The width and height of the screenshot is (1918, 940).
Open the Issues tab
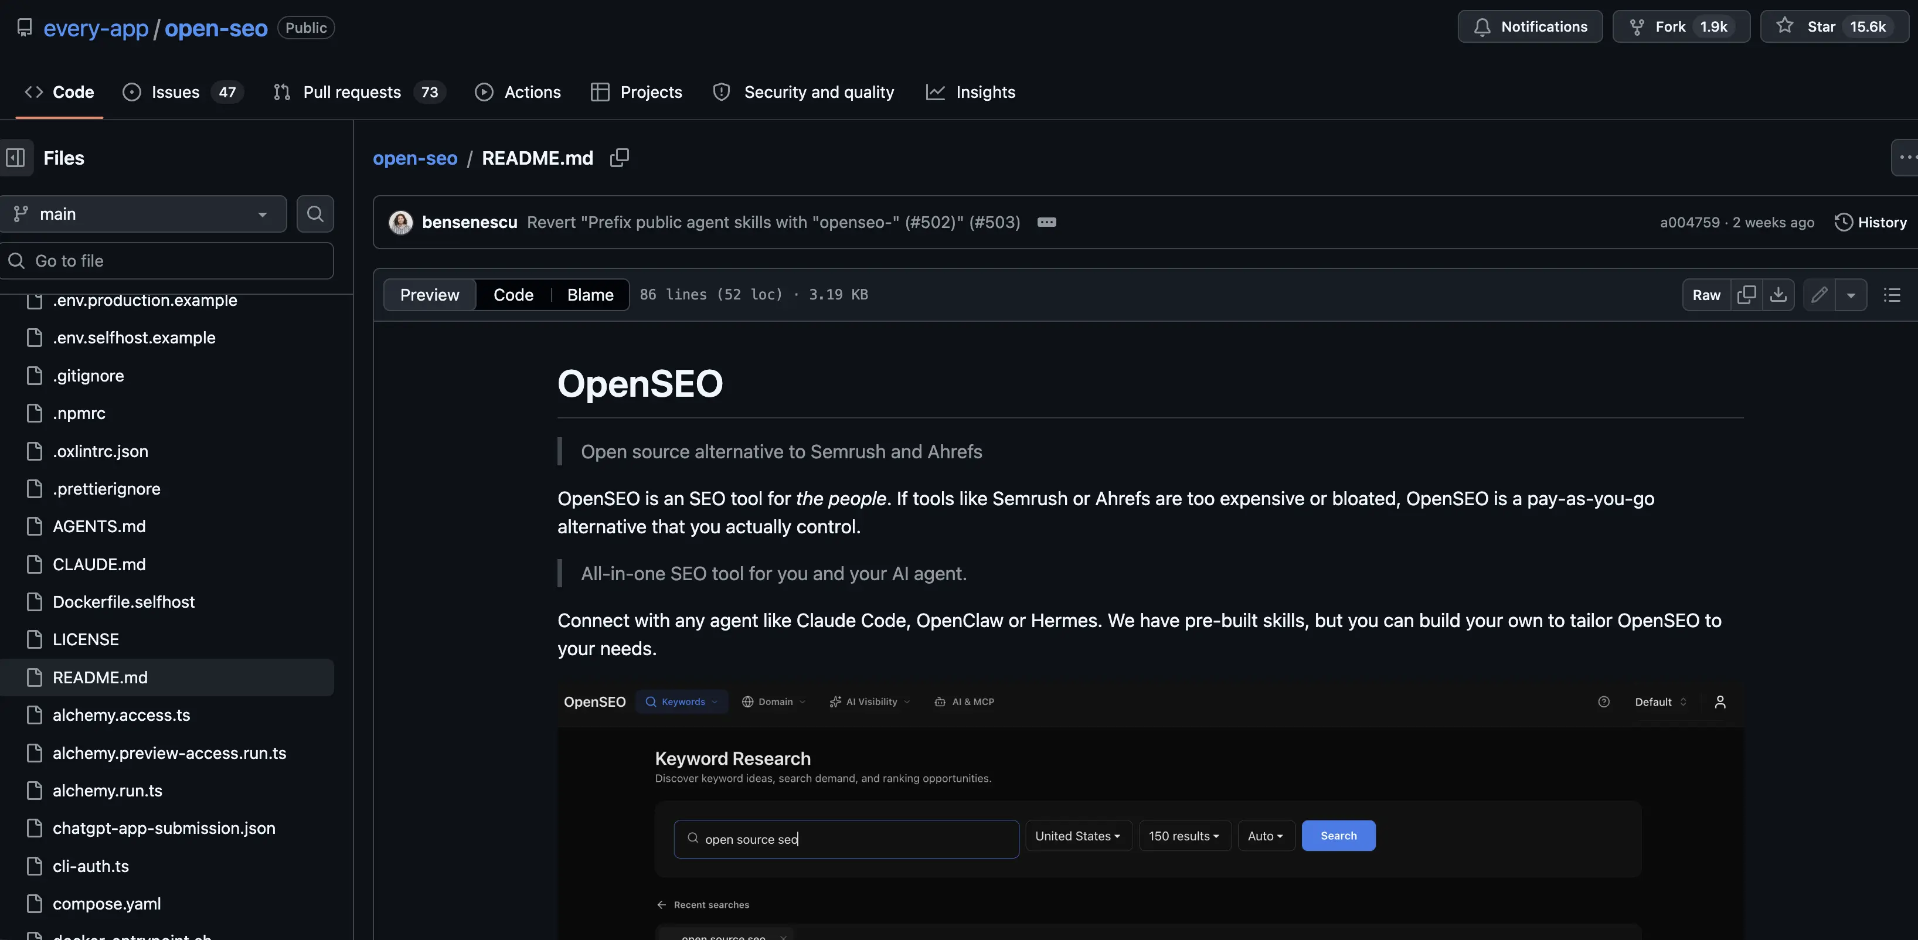point(183,92)
